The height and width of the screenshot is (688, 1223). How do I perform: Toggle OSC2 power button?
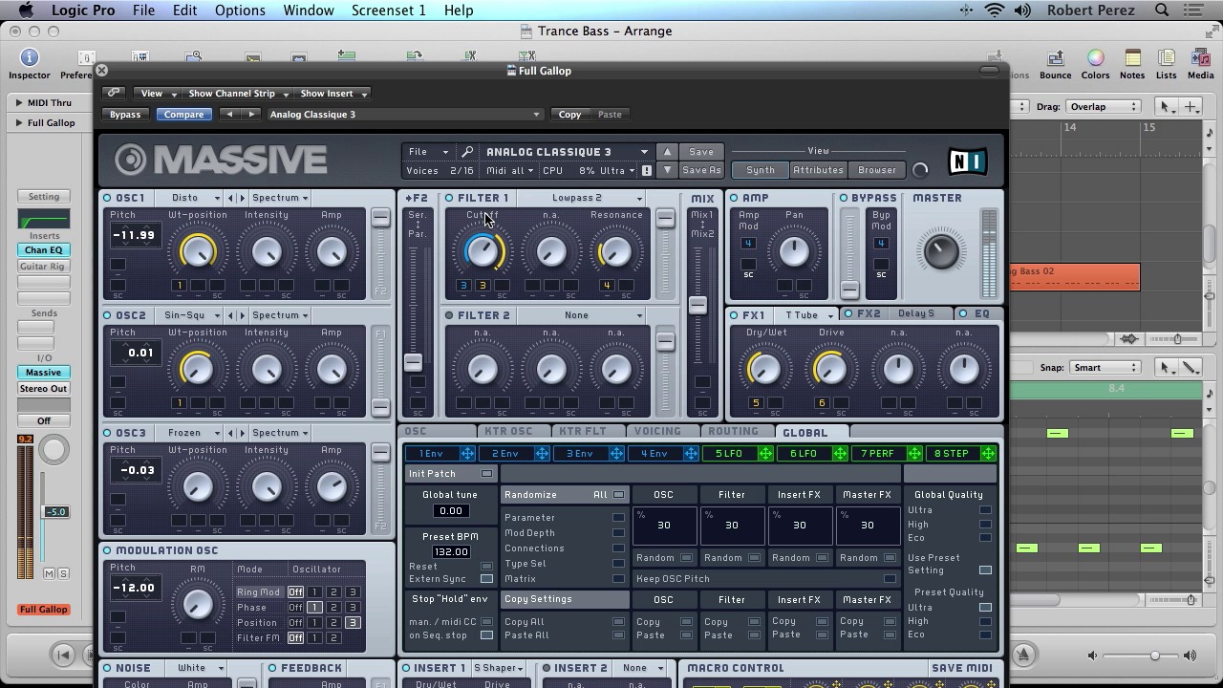(x=107, y=315)
